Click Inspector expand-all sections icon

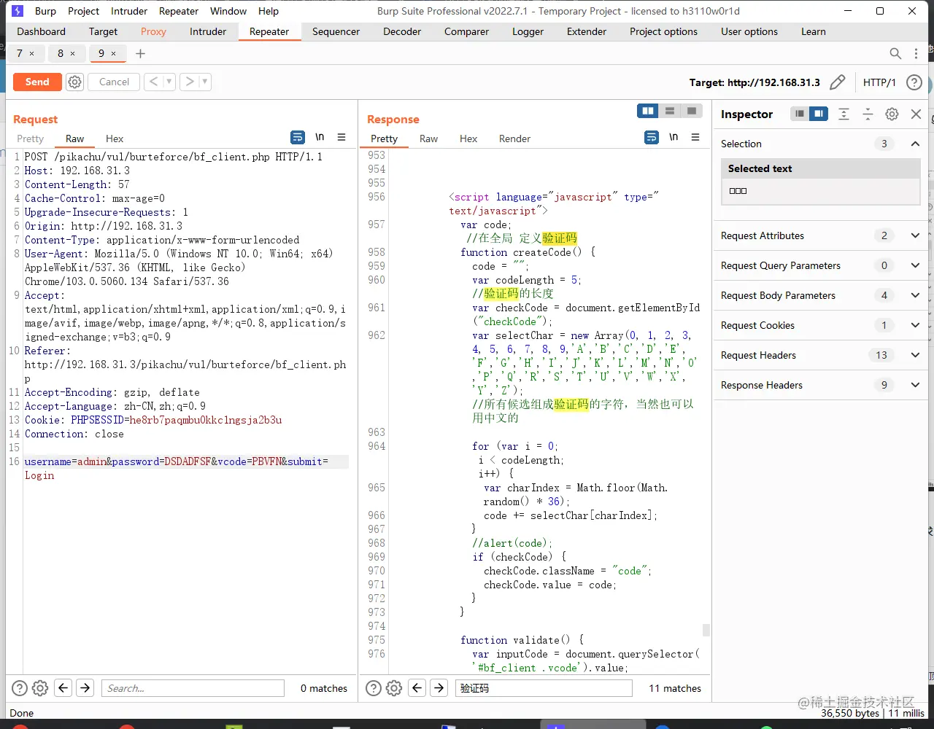(844, 114)
